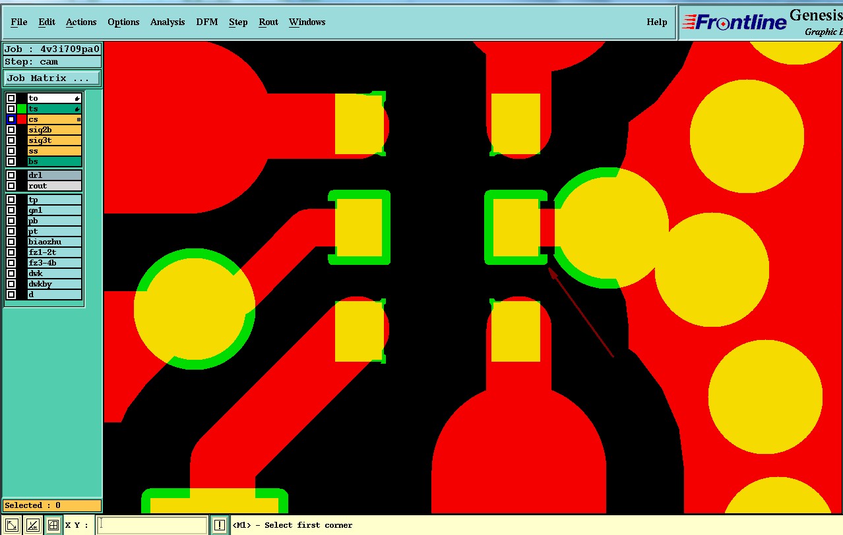
Task: Toggle the display checkbox for layer gm1
Action: (x=11, y=210)
